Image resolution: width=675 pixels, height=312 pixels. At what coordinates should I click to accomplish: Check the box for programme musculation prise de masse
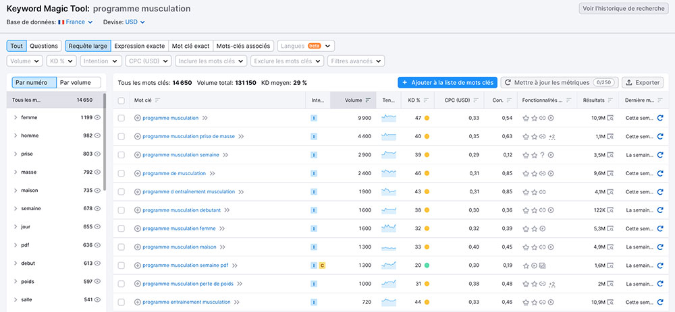[x=122, y=137]
